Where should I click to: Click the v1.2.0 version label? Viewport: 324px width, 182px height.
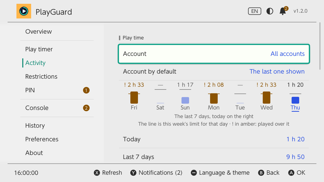tap(300, 11)
